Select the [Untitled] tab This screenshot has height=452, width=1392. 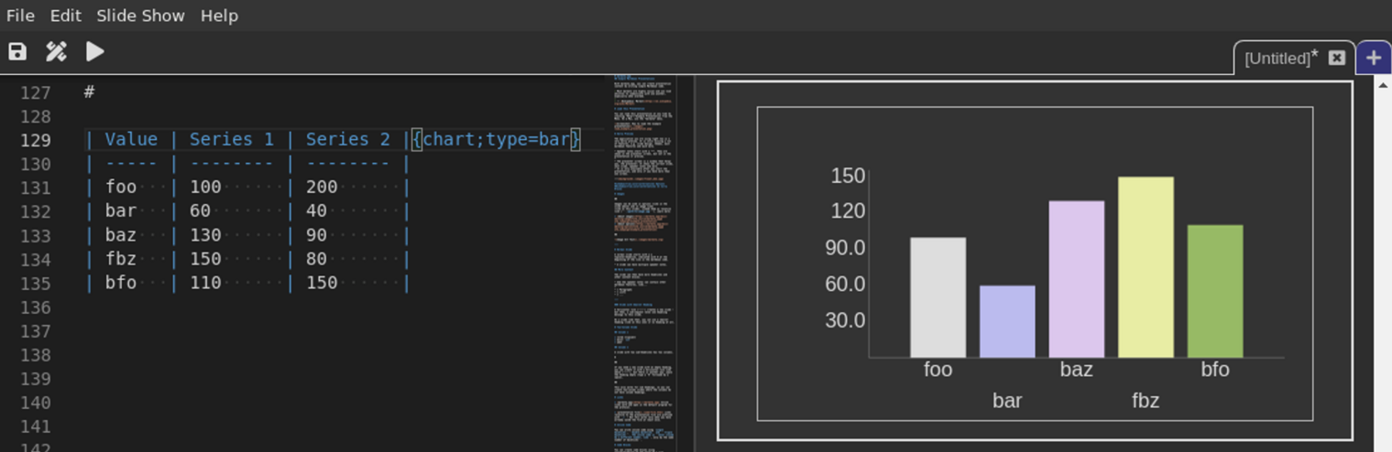(1278, 59)
